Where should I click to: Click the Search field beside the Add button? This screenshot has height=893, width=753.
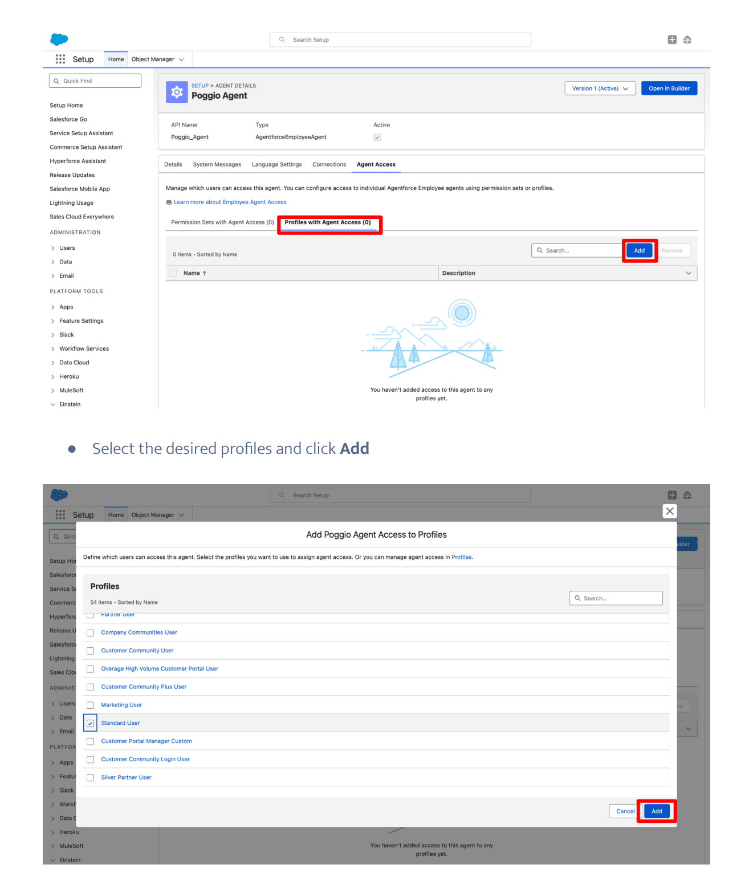point(577,250)
